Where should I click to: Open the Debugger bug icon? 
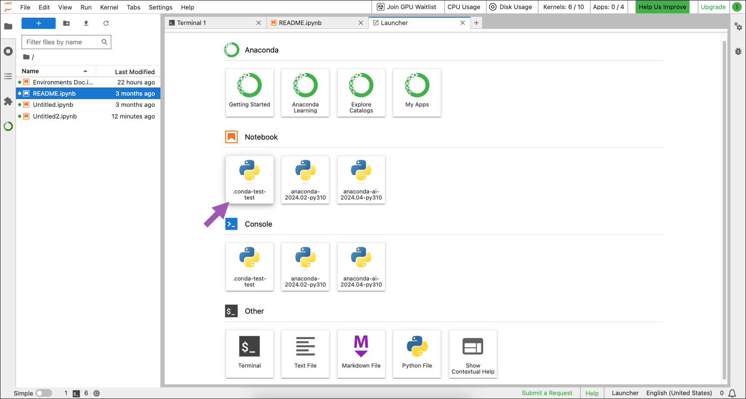click(x=738, y=51)
